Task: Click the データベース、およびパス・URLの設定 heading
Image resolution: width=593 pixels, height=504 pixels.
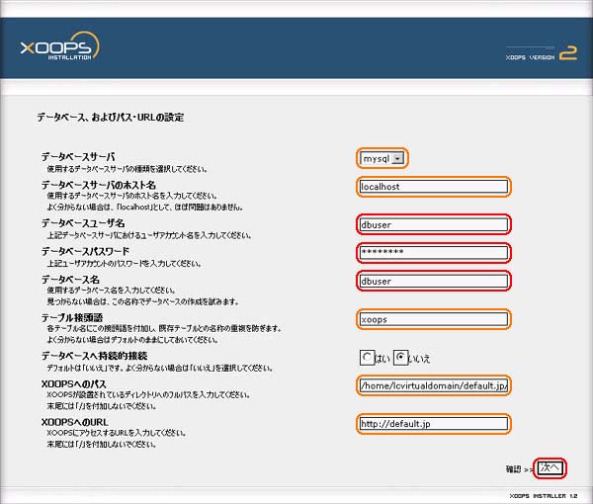Action: click(x=111, y=118)
